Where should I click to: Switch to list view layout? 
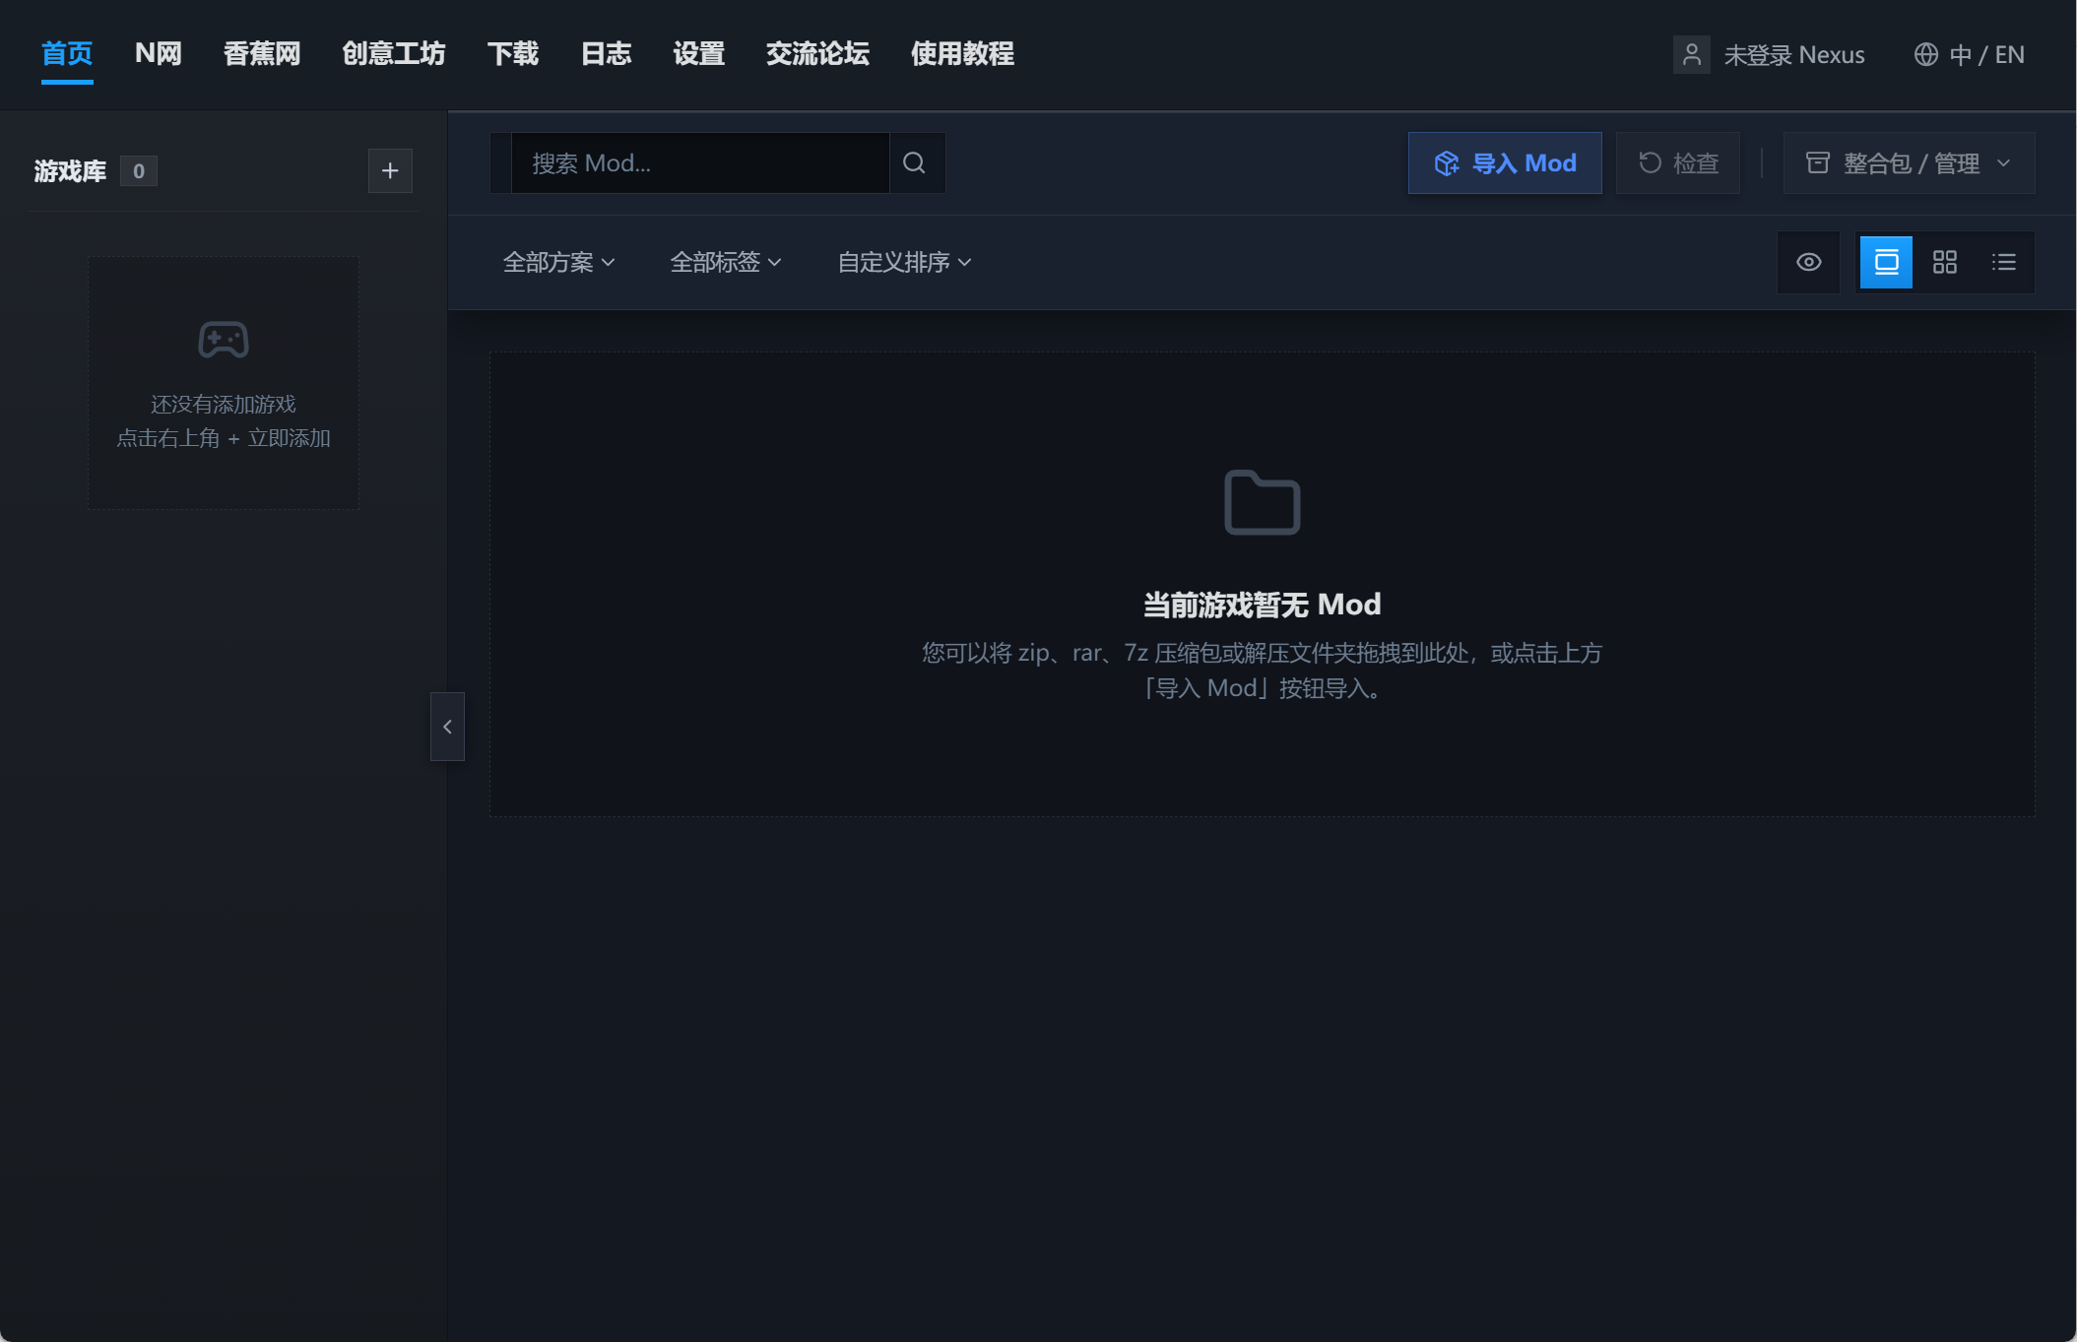(2003, 262)
